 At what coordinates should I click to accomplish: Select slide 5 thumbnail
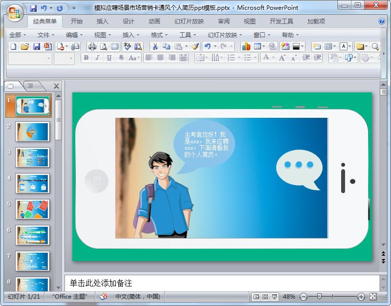click(x=32, y=209)
